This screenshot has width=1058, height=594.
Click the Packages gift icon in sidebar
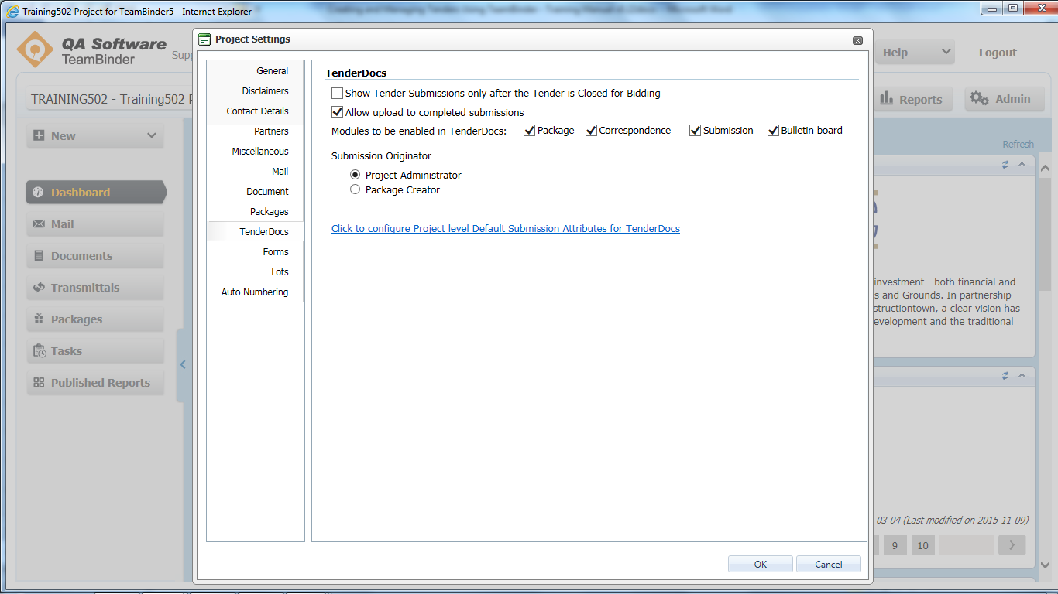[x=39, y=319]
